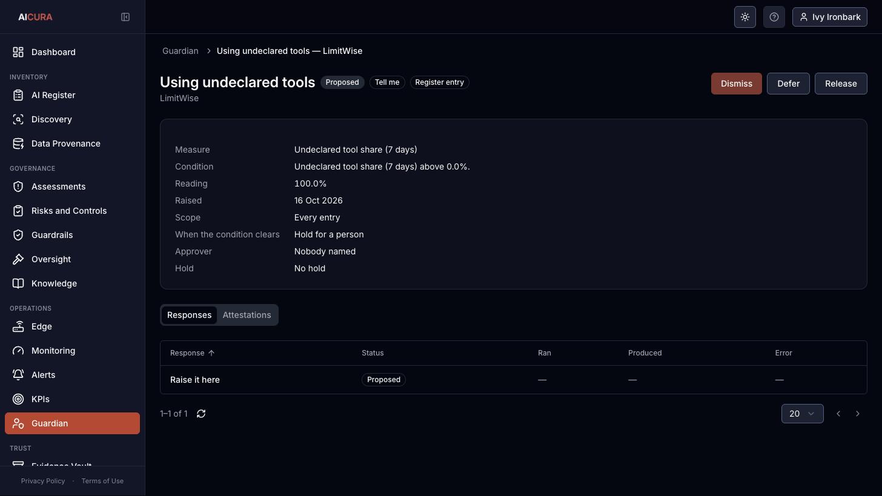Go to Guardian breadcrumb link
Screen dimensions: 882x496
point(180,51)
